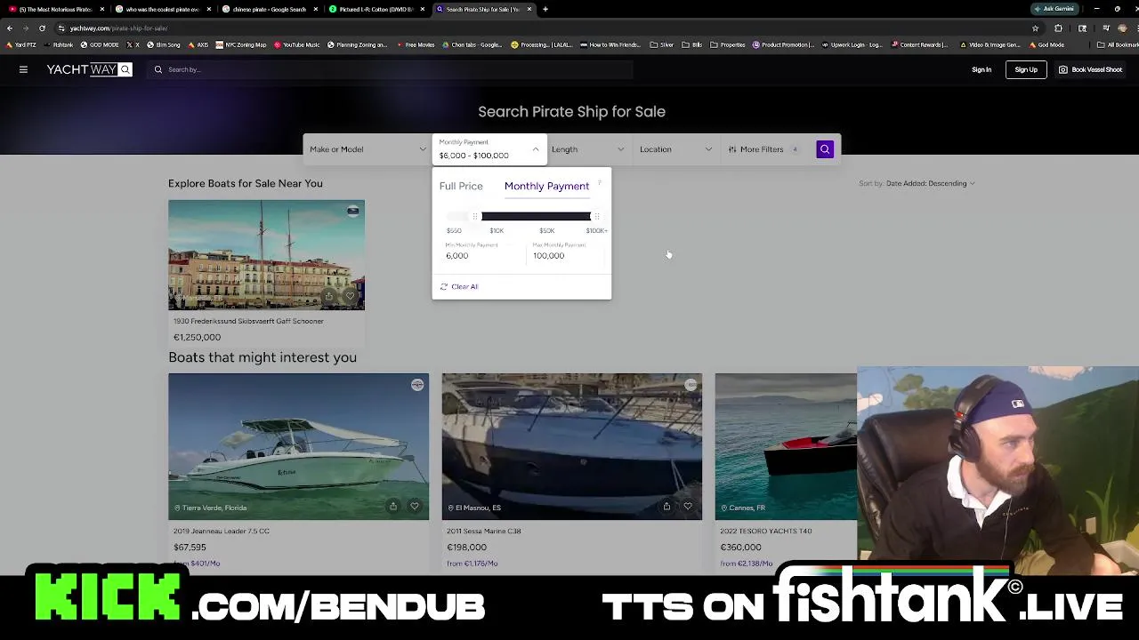
Task: Switch to the Full Price tab
Action: [x=461, y=186]
